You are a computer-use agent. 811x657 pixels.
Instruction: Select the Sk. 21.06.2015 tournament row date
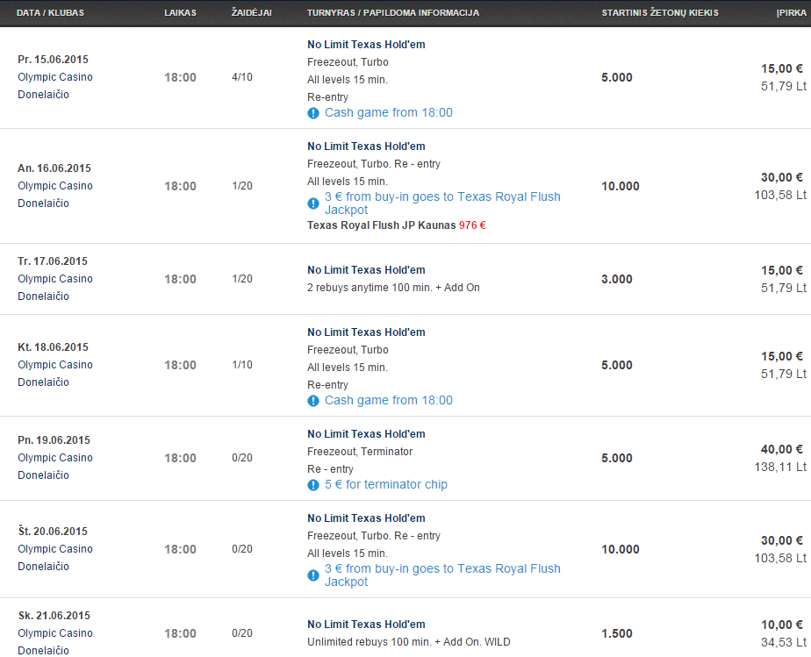pos(54,616)
